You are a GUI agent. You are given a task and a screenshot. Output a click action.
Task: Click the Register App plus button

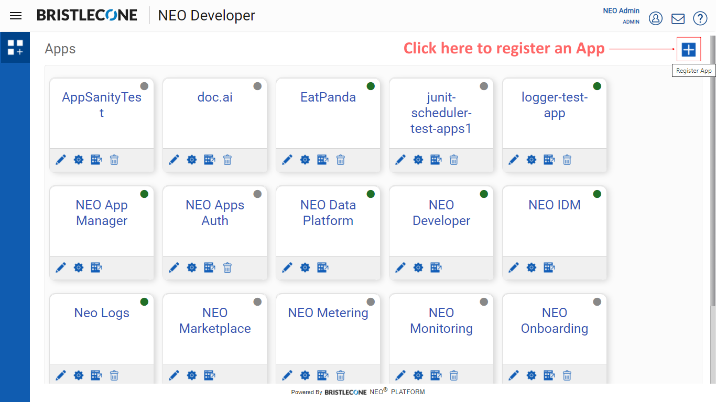688,50
